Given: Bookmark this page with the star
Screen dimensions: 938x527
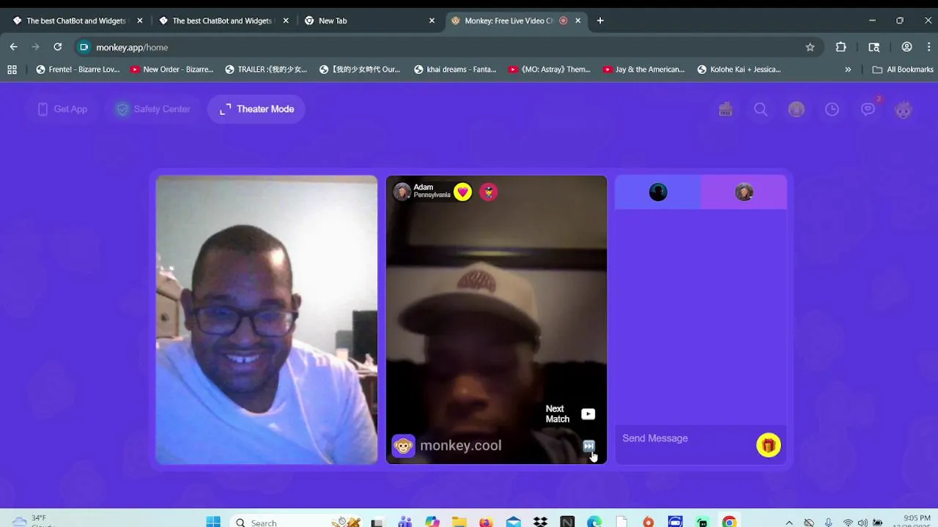Looking at the screenshot, I should (x=810, y=47).
